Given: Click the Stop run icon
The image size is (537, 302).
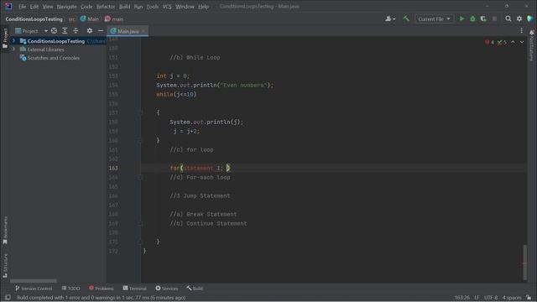Looking at the screenshot, I should click(x=494, y=18).
